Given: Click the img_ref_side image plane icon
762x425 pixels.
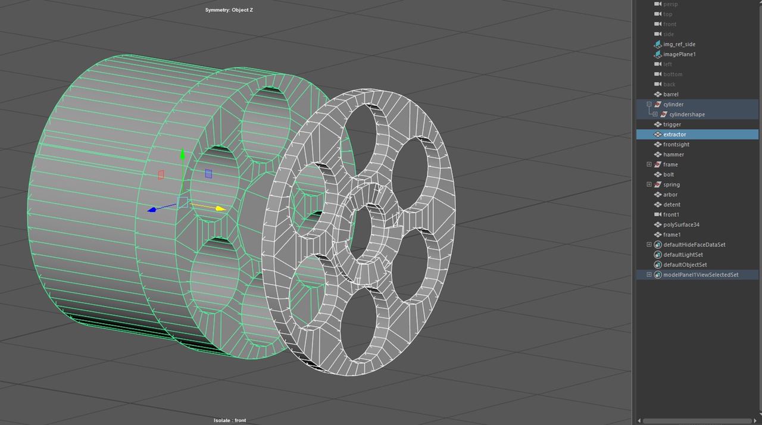Looking at the screenshot, I should [x=658, y=44].
